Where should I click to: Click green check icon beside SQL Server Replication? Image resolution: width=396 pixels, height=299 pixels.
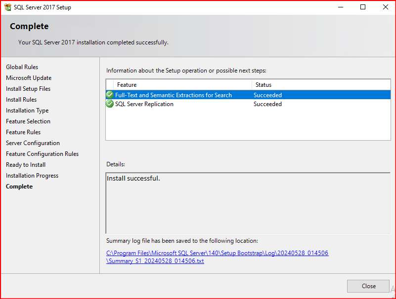click(110, 104)
